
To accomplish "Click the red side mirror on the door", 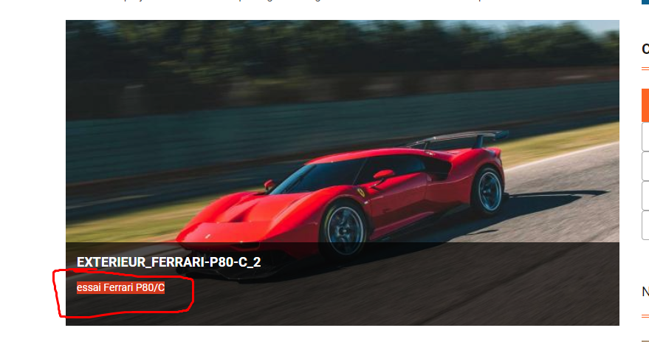I will 383,175.
